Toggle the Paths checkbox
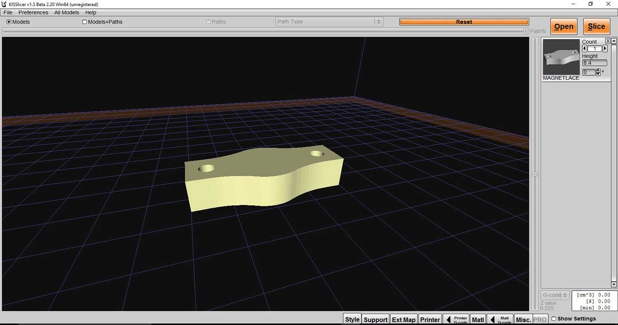 click(208, 22)
